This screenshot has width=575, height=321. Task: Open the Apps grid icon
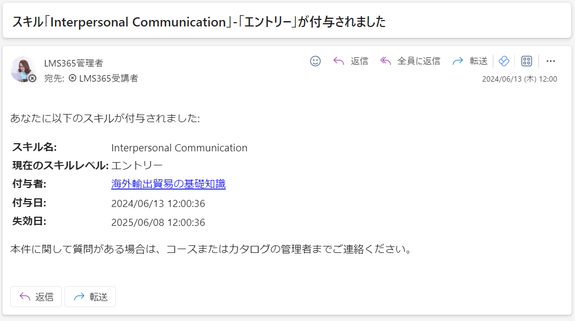click(527, 61)
